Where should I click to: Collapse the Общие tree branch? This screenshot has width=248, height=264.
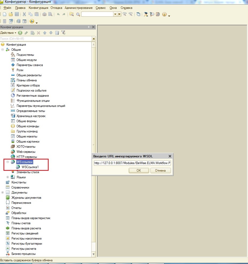pyautogui.click(x=3, y=50)
